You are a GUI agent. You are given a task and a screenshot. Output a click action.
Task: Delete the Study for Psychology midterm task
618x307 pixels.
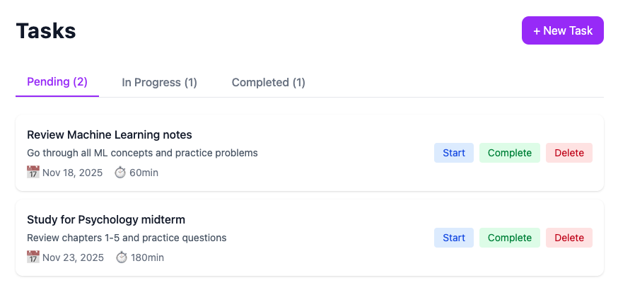click(569, 238)
